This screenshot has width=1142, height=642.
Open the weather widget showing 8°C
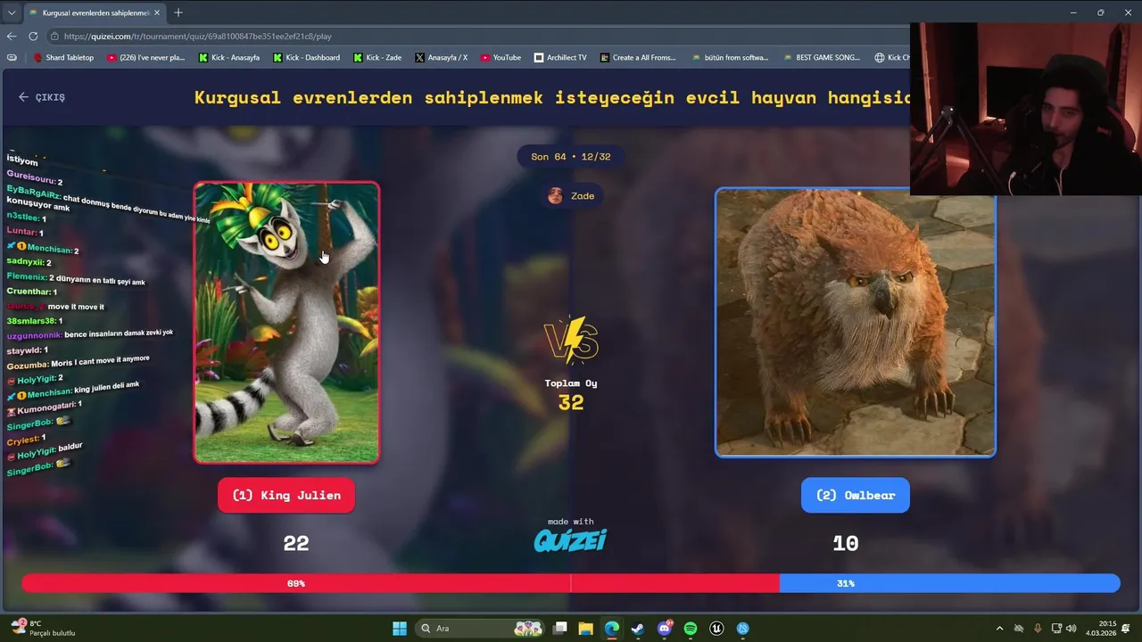(43, 628)
